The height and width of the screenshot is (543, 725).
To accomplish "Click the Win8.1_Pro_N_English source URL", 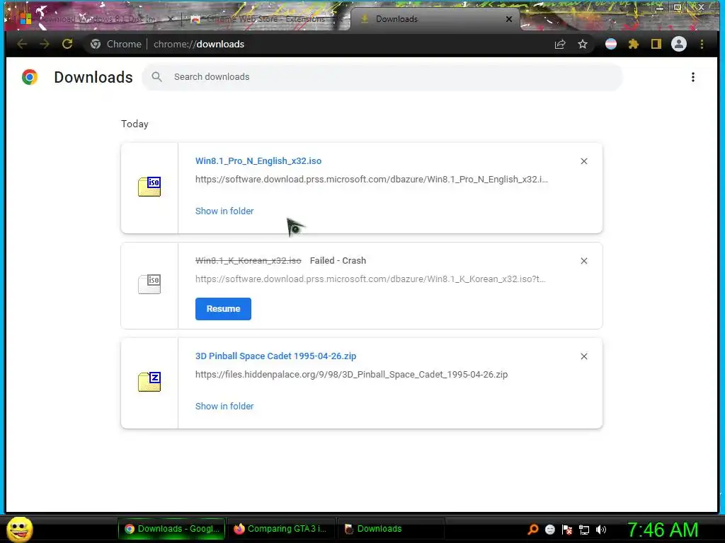I will (x=371, y=179).
